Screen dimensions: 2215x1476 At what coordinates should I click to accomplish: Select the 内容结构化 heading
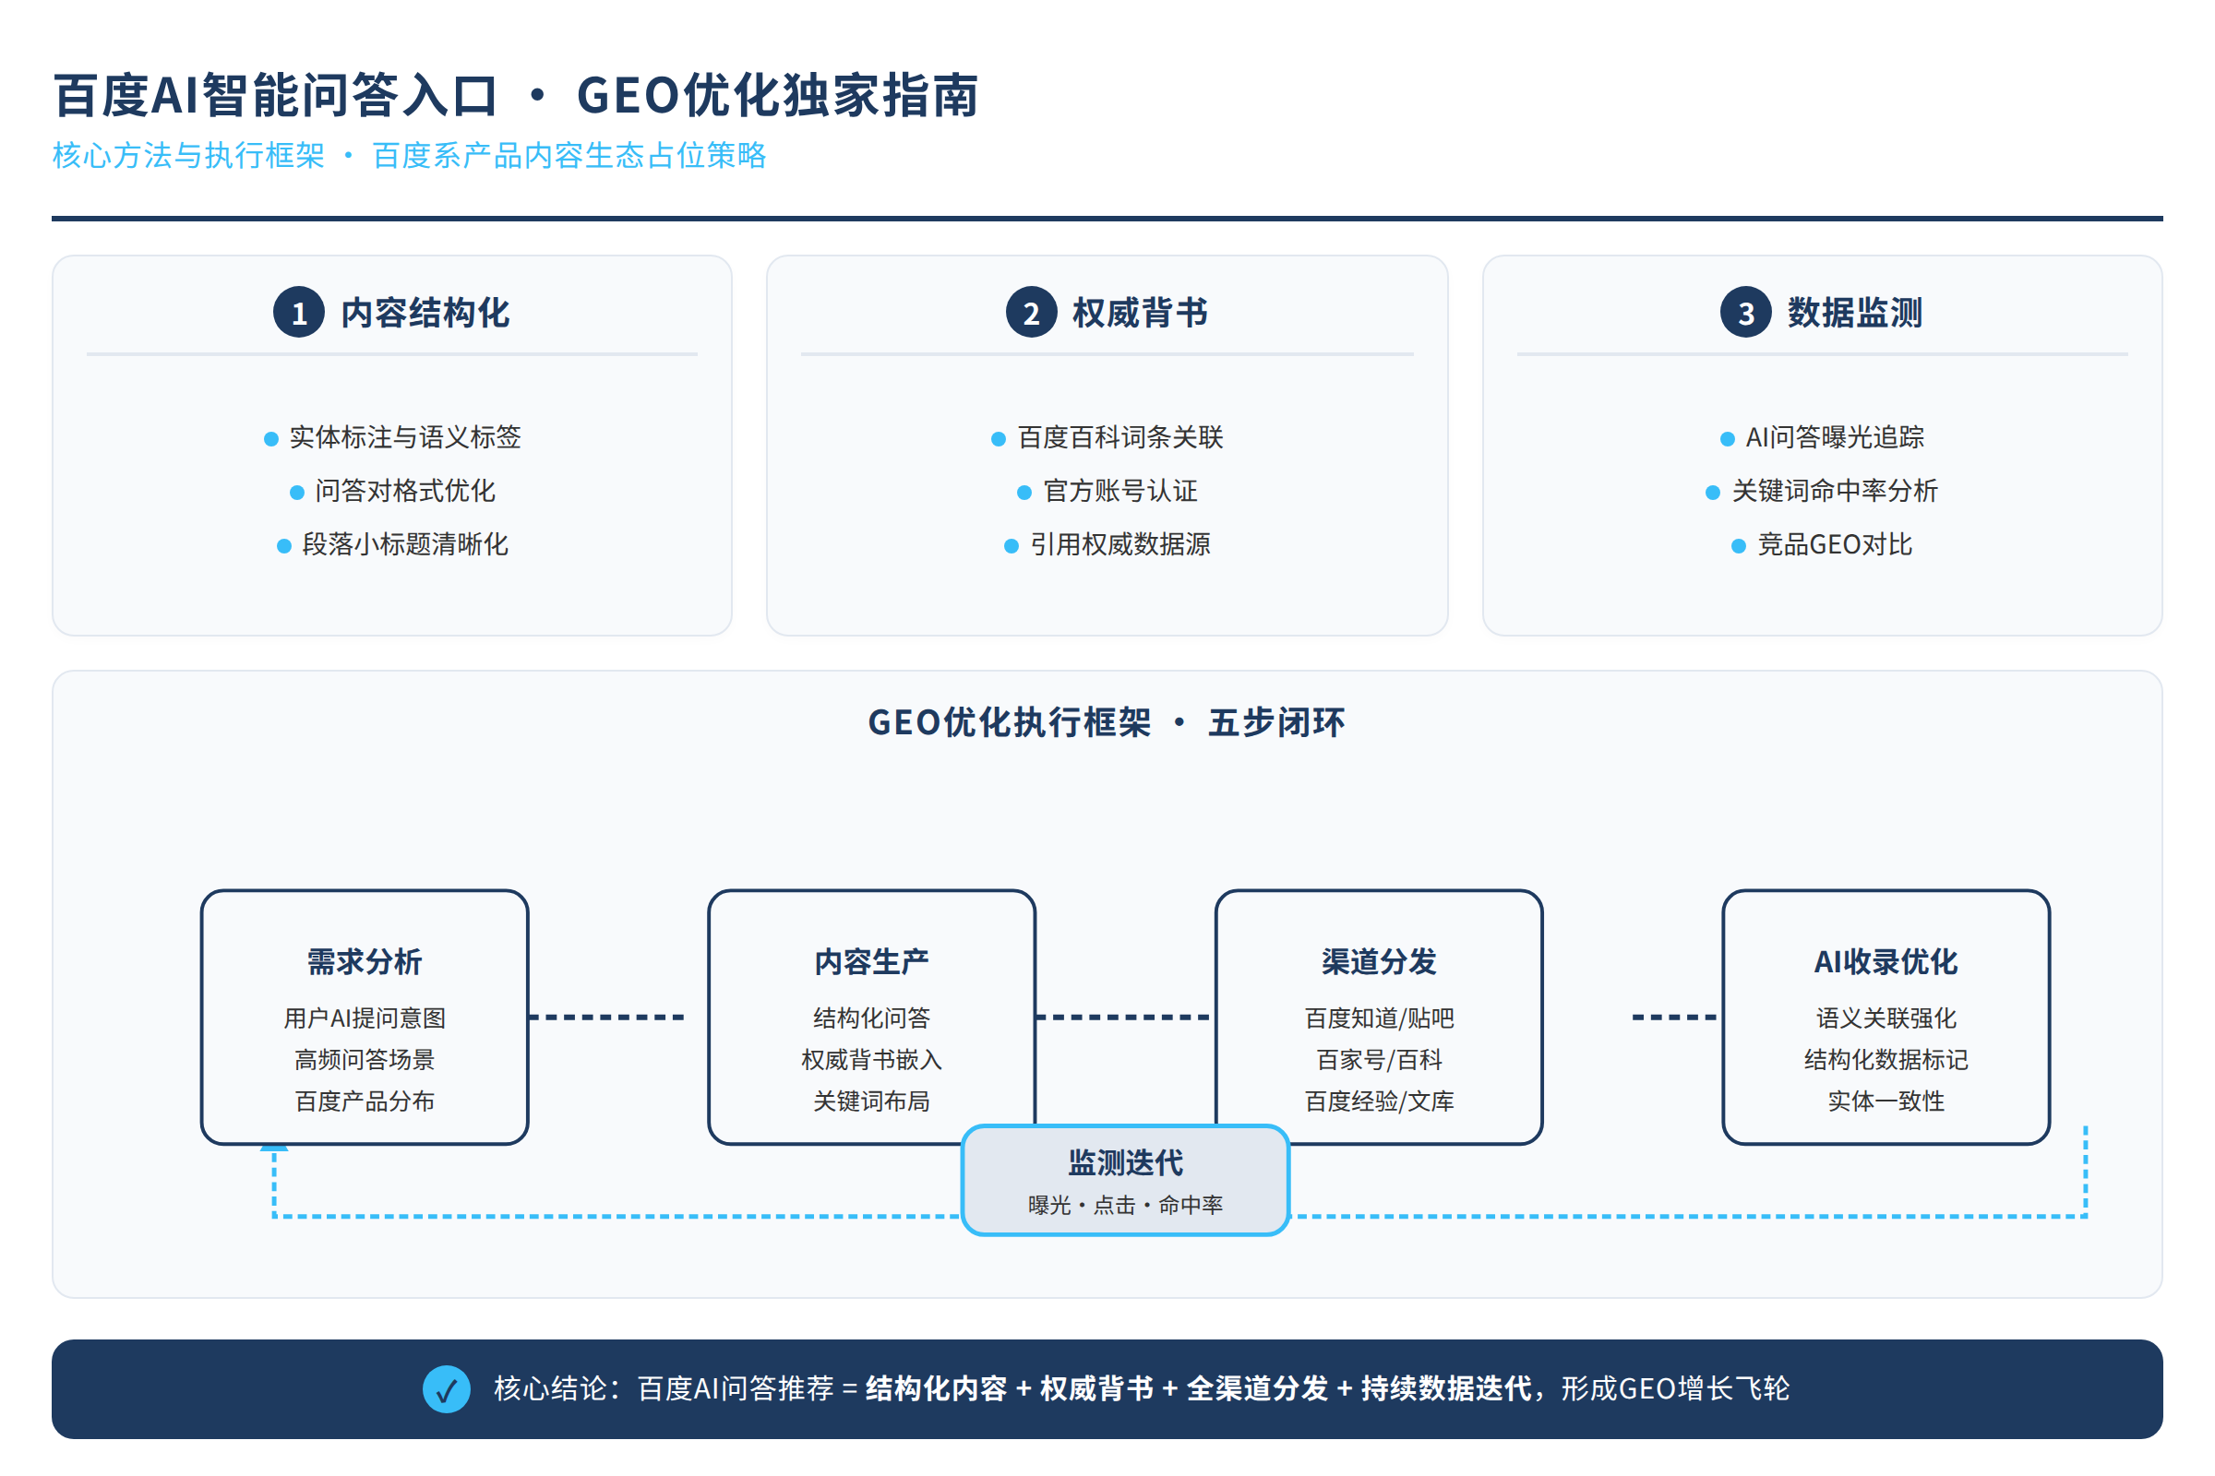pos(425,313)
